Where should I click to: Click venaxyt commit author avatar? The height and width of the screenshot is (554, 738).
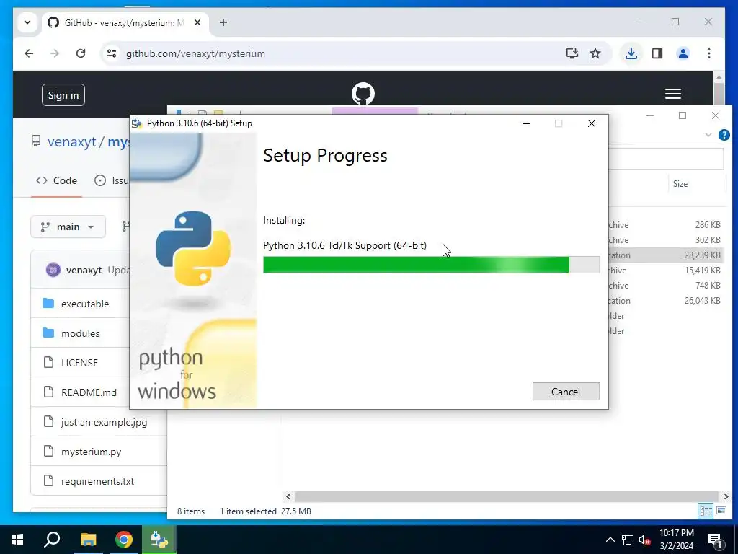click(53, 270)
